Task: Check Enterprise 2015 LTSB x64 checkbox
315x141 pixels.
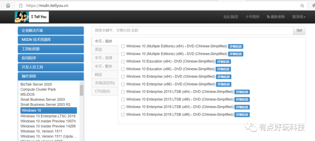Action: click(x=123, y=92)
